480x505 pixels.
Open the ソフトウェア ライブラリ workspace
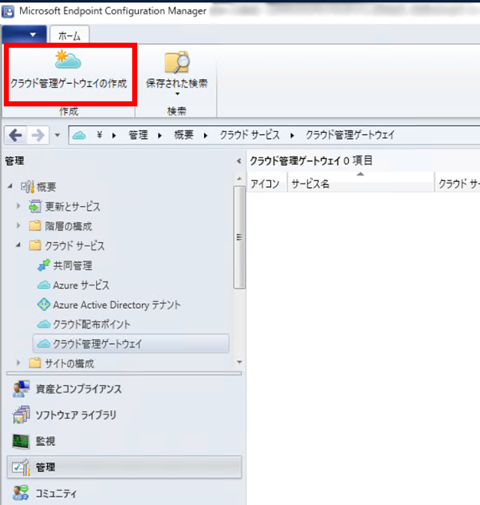[x=21, y=415]
